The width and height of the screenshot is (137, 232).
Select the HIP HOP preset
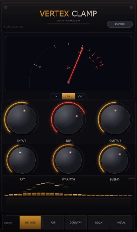coord(30,223)
